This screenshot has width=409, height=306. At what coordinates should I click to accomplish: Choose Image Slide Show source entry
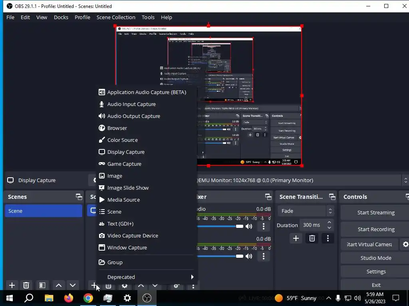tap(147, 188)
